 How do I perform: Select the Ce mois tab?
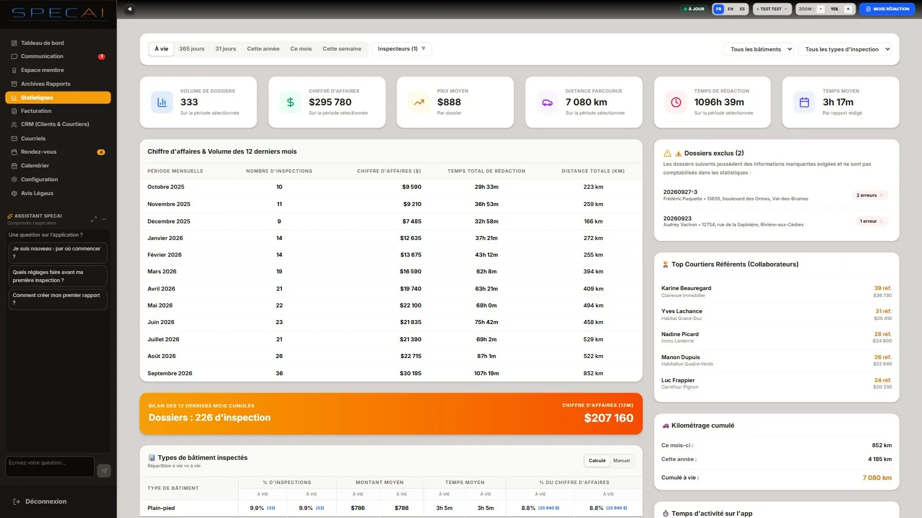[x=301, y=49]
